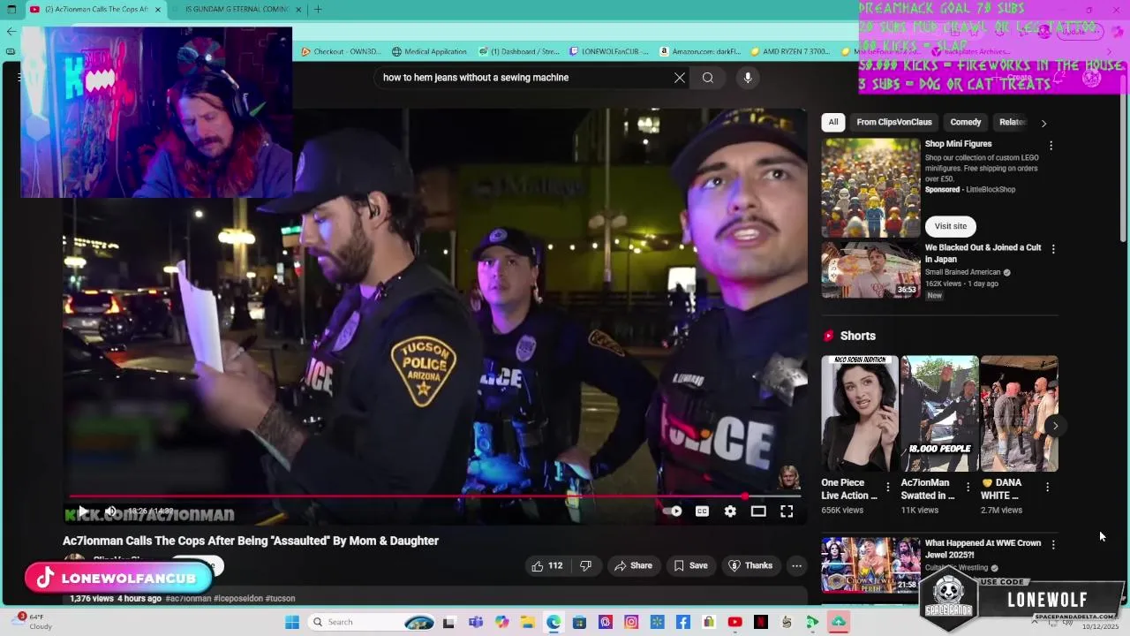
Task: Select the Comedy filter chip
Action: (965, 122)
